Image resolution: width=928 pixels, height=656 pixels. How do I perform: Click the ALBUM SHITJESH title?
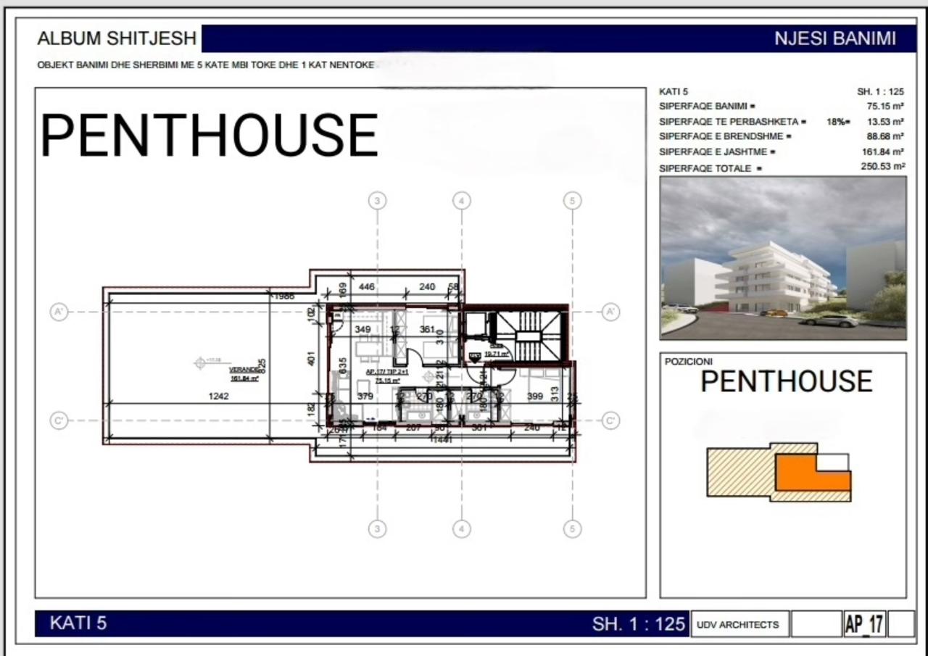click(117, 38)
